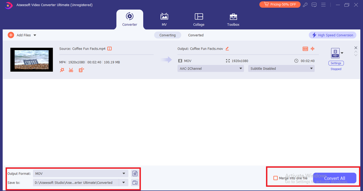
Task: Open the Collage tab
Action: [199, 19]
